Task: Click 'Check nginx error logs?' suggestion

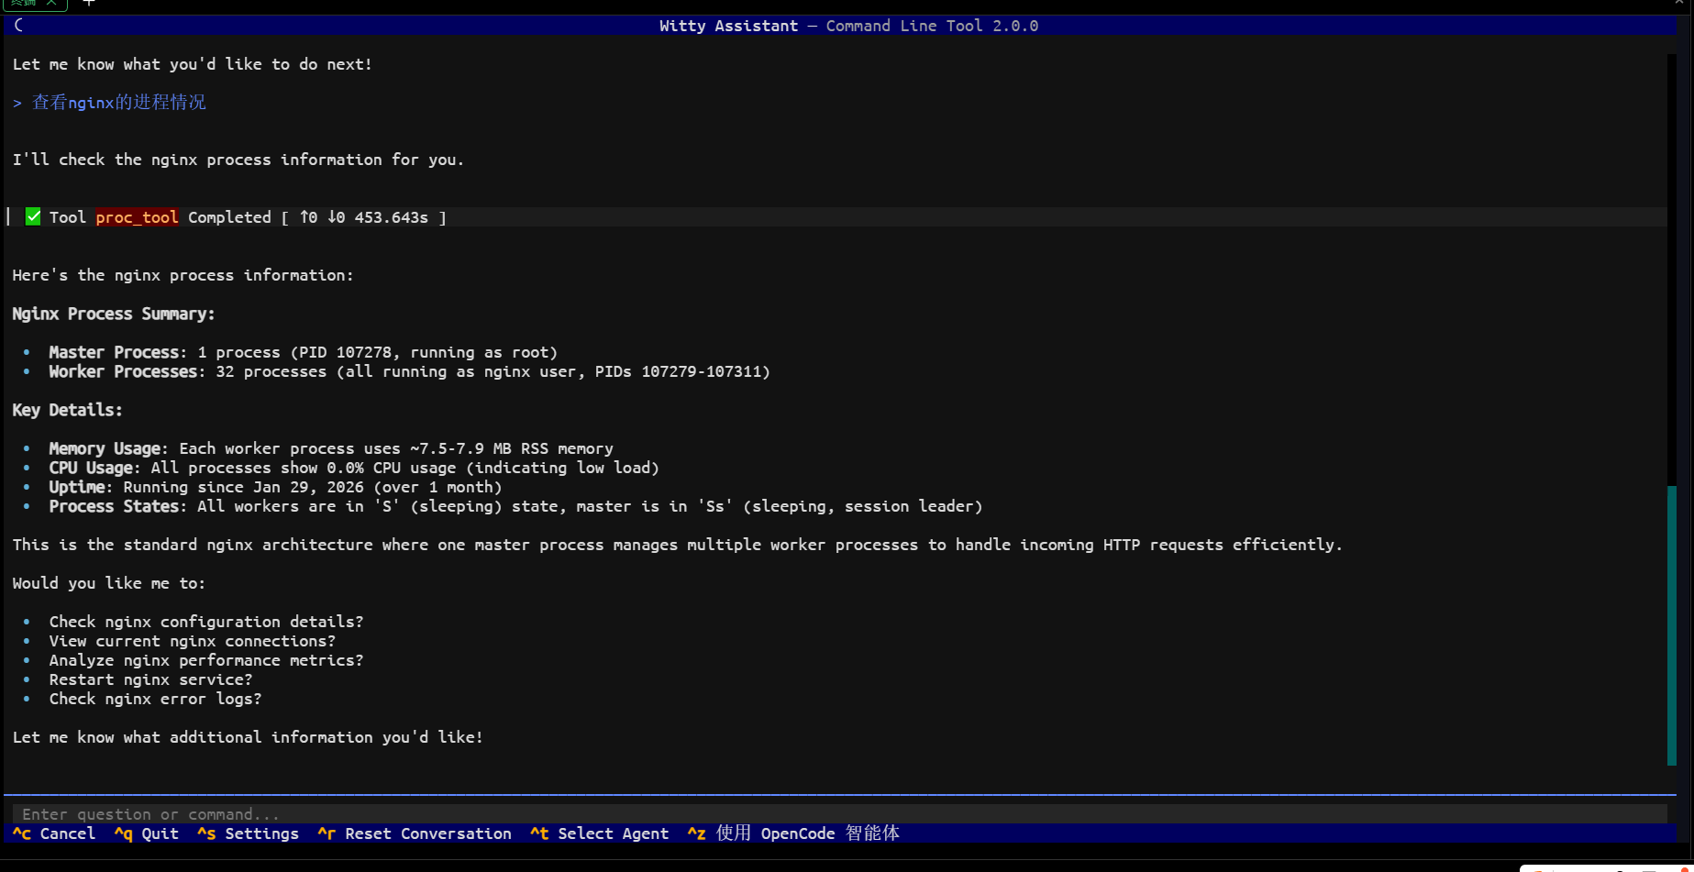Action: click(x=155, y=699)
